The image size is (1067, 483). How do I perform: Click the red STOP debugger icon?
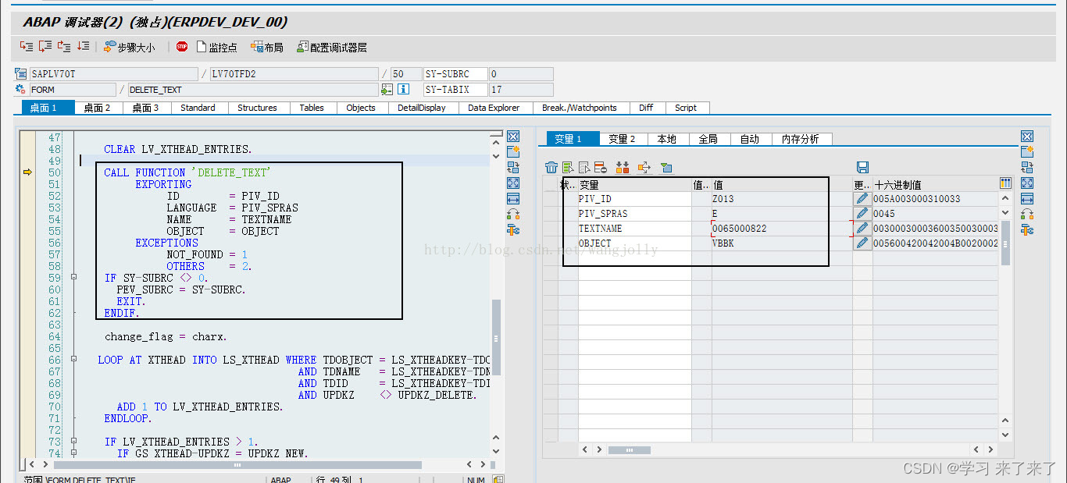[x=181, y=47]
